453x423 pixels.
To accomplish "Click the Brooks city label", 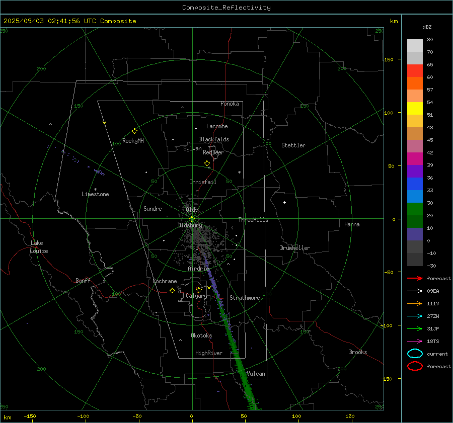I will 358,352.
